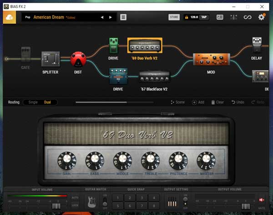
Task: Select the blue DRIVE pedal on bottom path
Action: pyautogui.click(x=118, y=76)
